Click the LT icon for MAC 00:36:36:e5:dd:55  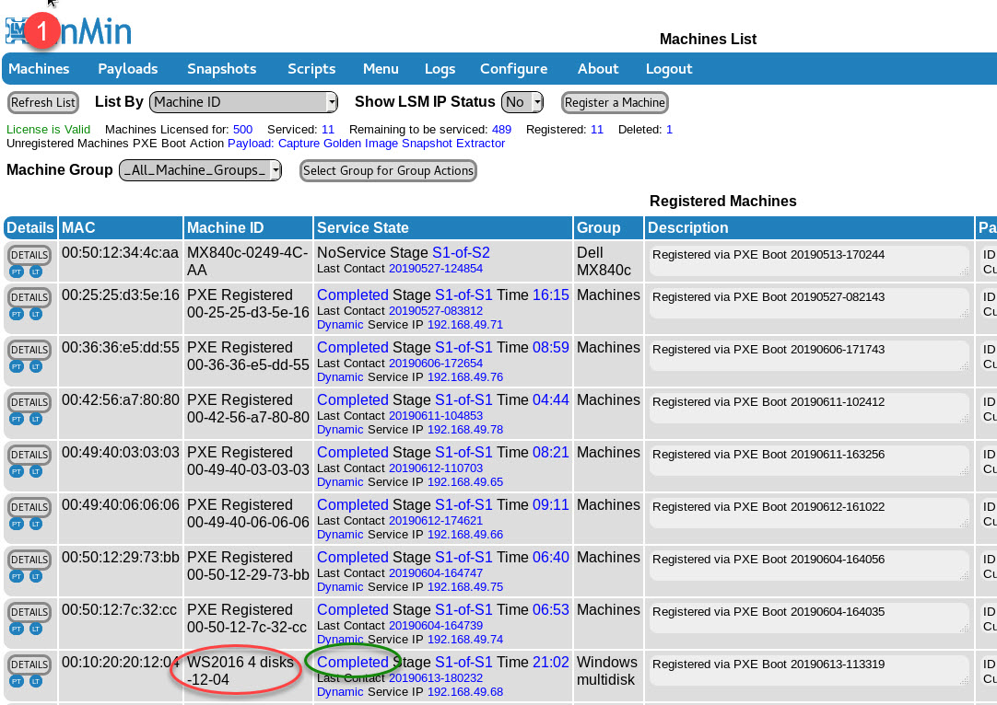36,366
